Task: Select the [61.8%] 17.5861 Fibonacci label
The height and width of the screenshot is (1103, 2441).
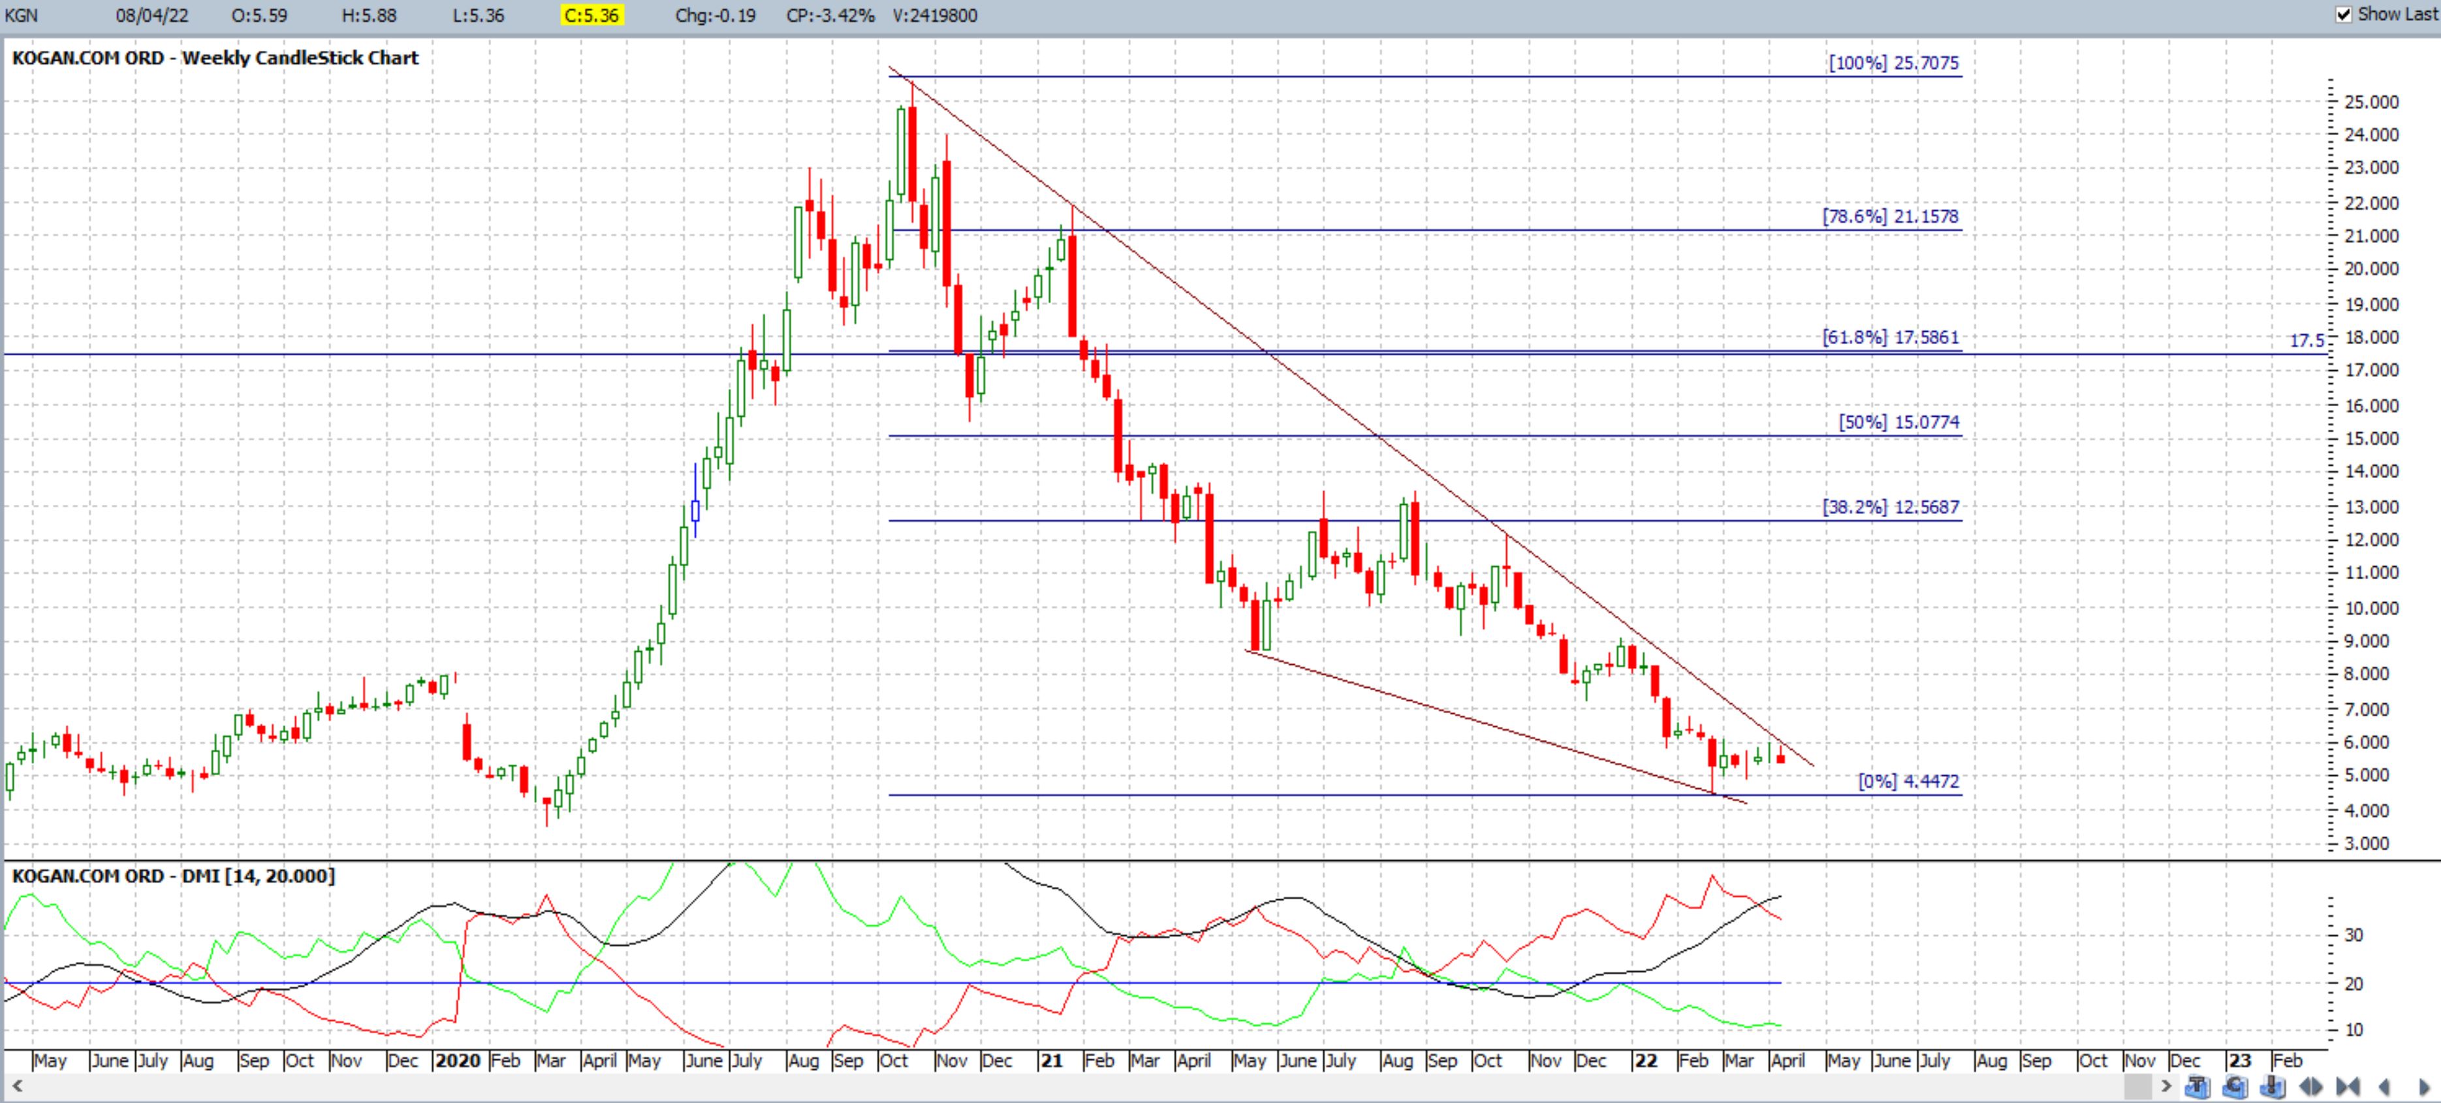Action: click(1891, 336)
